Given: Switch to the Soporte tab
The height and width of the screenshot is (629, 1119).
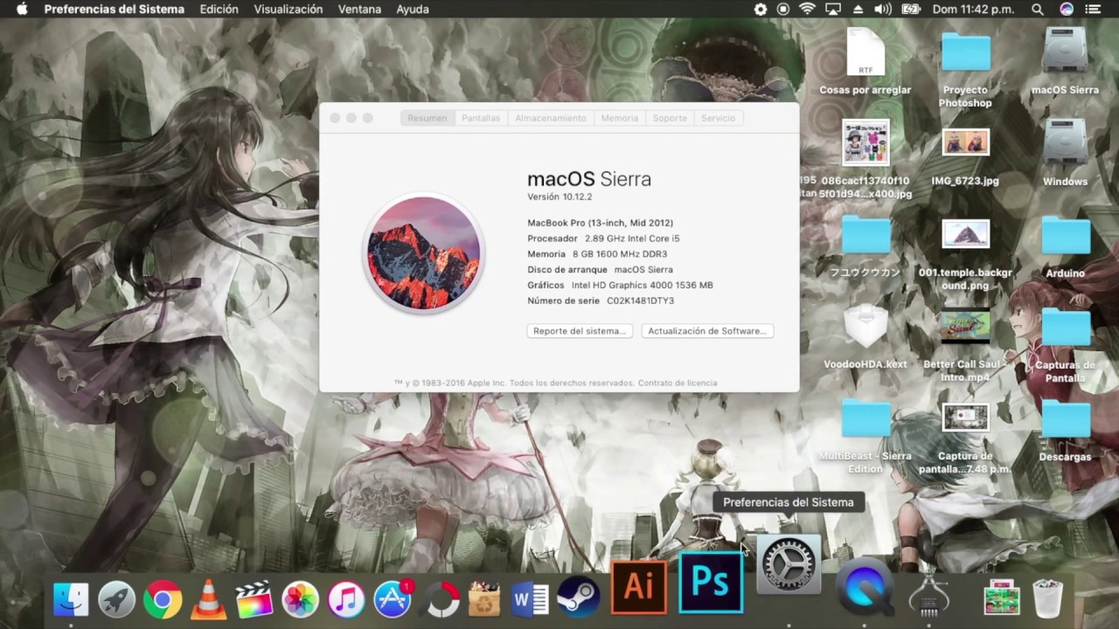Looking at the screenshot, I should 670,118.
